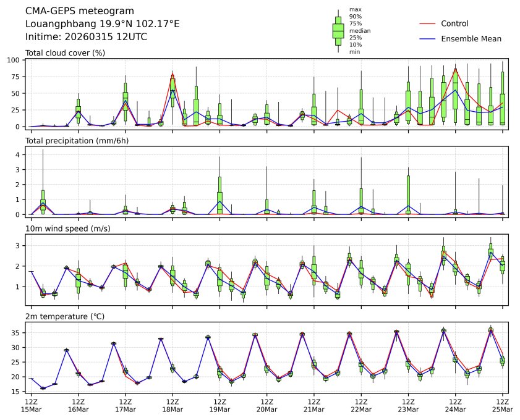
Task: Click the 12Z 25Mar x-axis label
Action: pyautogui.click(x=502, y=405)
